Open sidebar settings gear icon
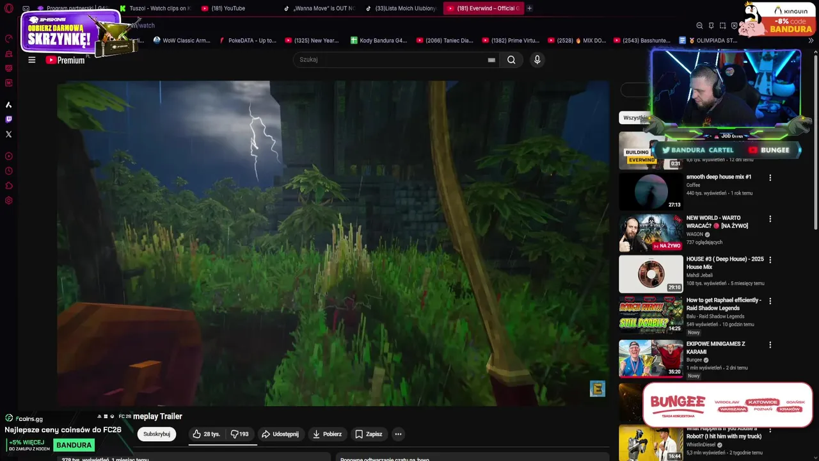The width and height of the screenshot is (819, 461). pyautogui.click(x=8, y=200)
